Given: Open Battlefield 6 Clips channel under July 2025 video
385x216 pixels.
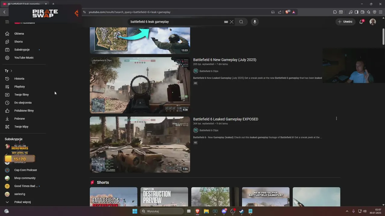Looking at the screenshot, I should tap(209, 71).
